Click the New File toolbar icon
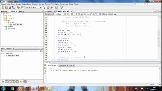 (3, 7)
